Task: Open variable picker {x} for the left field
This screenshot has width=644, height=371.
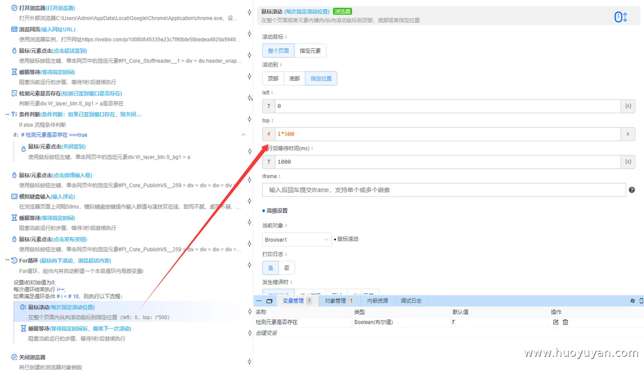Action: [628, 106]
